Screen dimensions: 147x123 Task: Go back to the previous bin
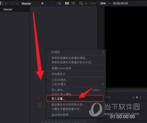12,3
